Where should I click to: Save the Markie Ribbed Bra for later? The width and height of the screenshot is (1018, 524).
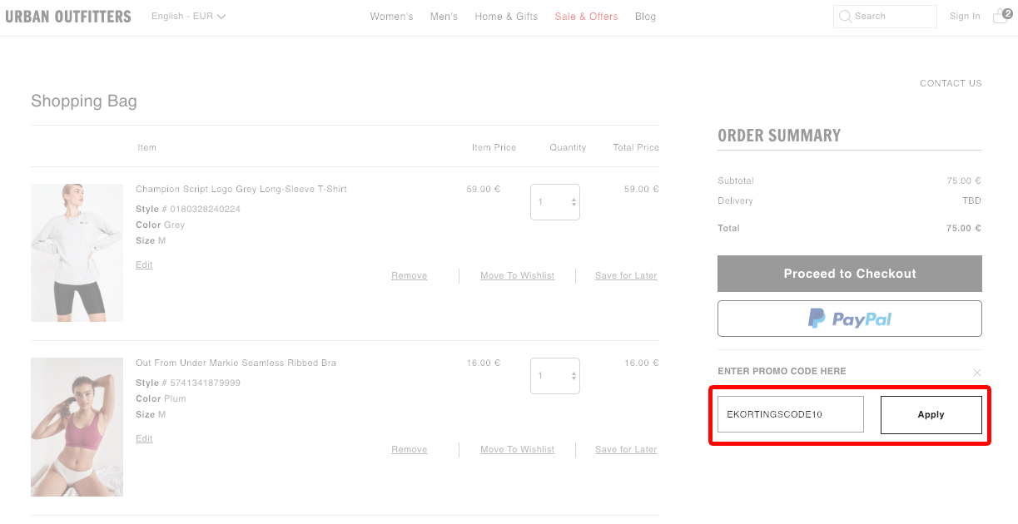click(626, 449)
